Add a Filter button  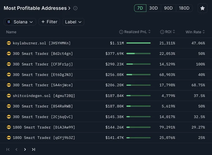coord(49,22)
